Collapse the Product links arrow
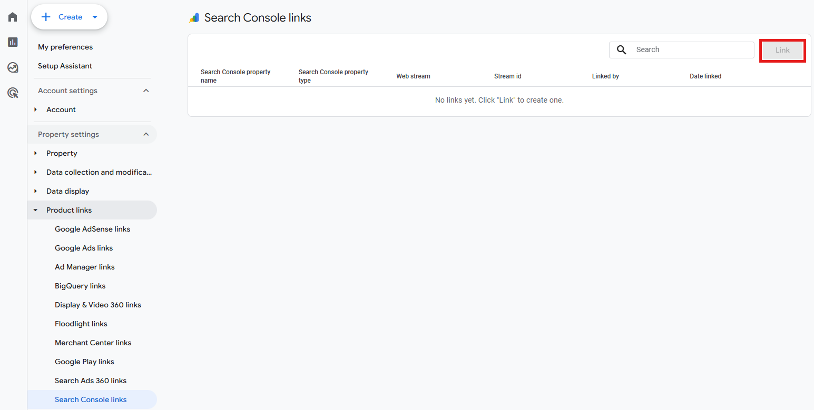This screenshot has width=814, height=410. pyautogui.click(x=35, y=210)
